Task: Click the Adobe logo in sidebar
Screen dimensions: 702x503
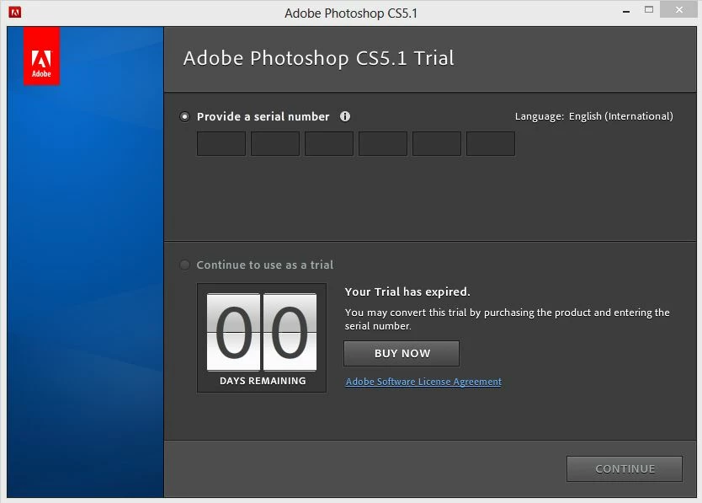Action: pos(41,56)
